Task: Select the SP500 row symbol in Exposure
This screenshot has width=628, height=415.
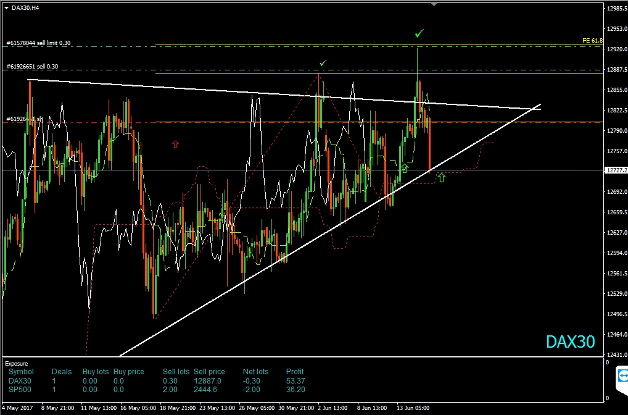Action: (20, 389)
